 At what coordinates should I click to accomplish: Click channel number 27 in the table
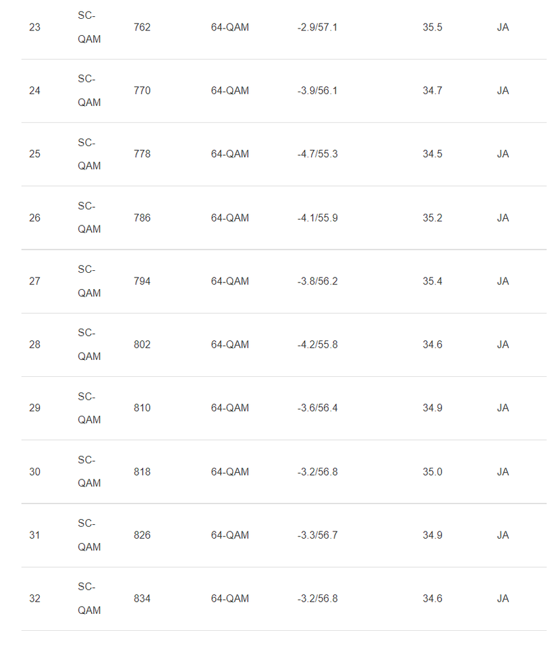coord(34,281)
